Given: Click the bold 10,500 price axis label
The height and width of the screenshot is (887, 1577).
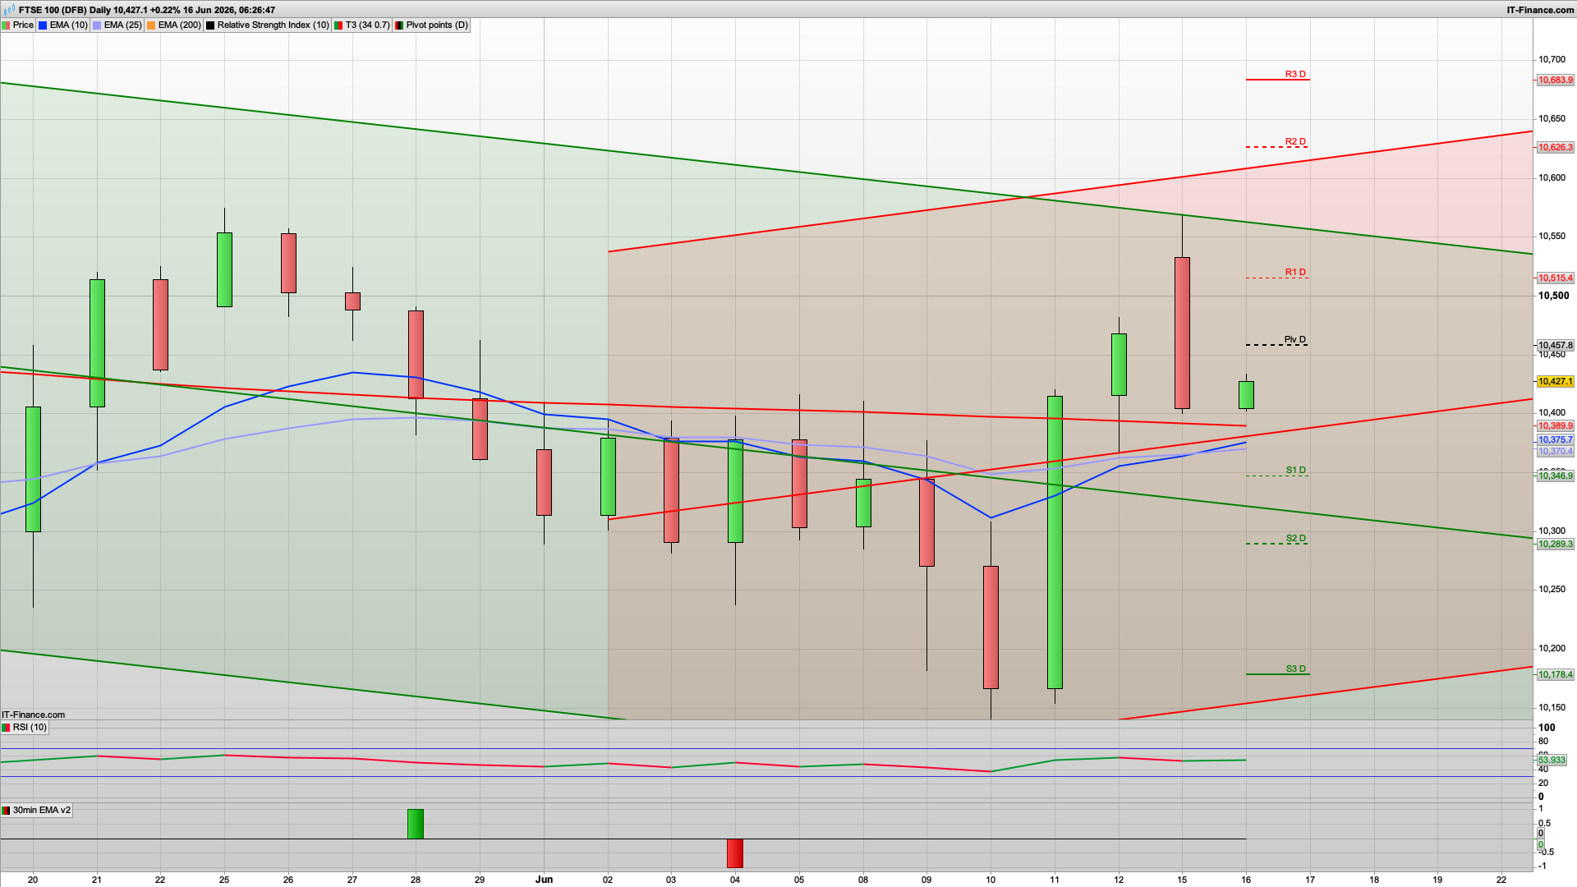Looking at the screenshot, I should (x=1553, y=296).
